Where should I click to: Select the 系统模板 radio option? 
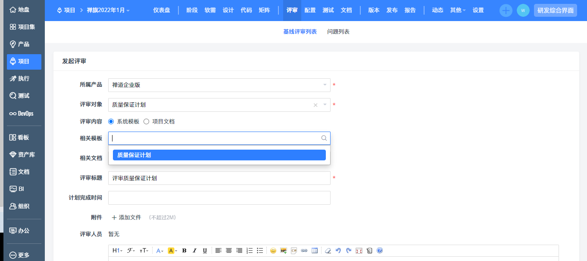tap(111, 122)
